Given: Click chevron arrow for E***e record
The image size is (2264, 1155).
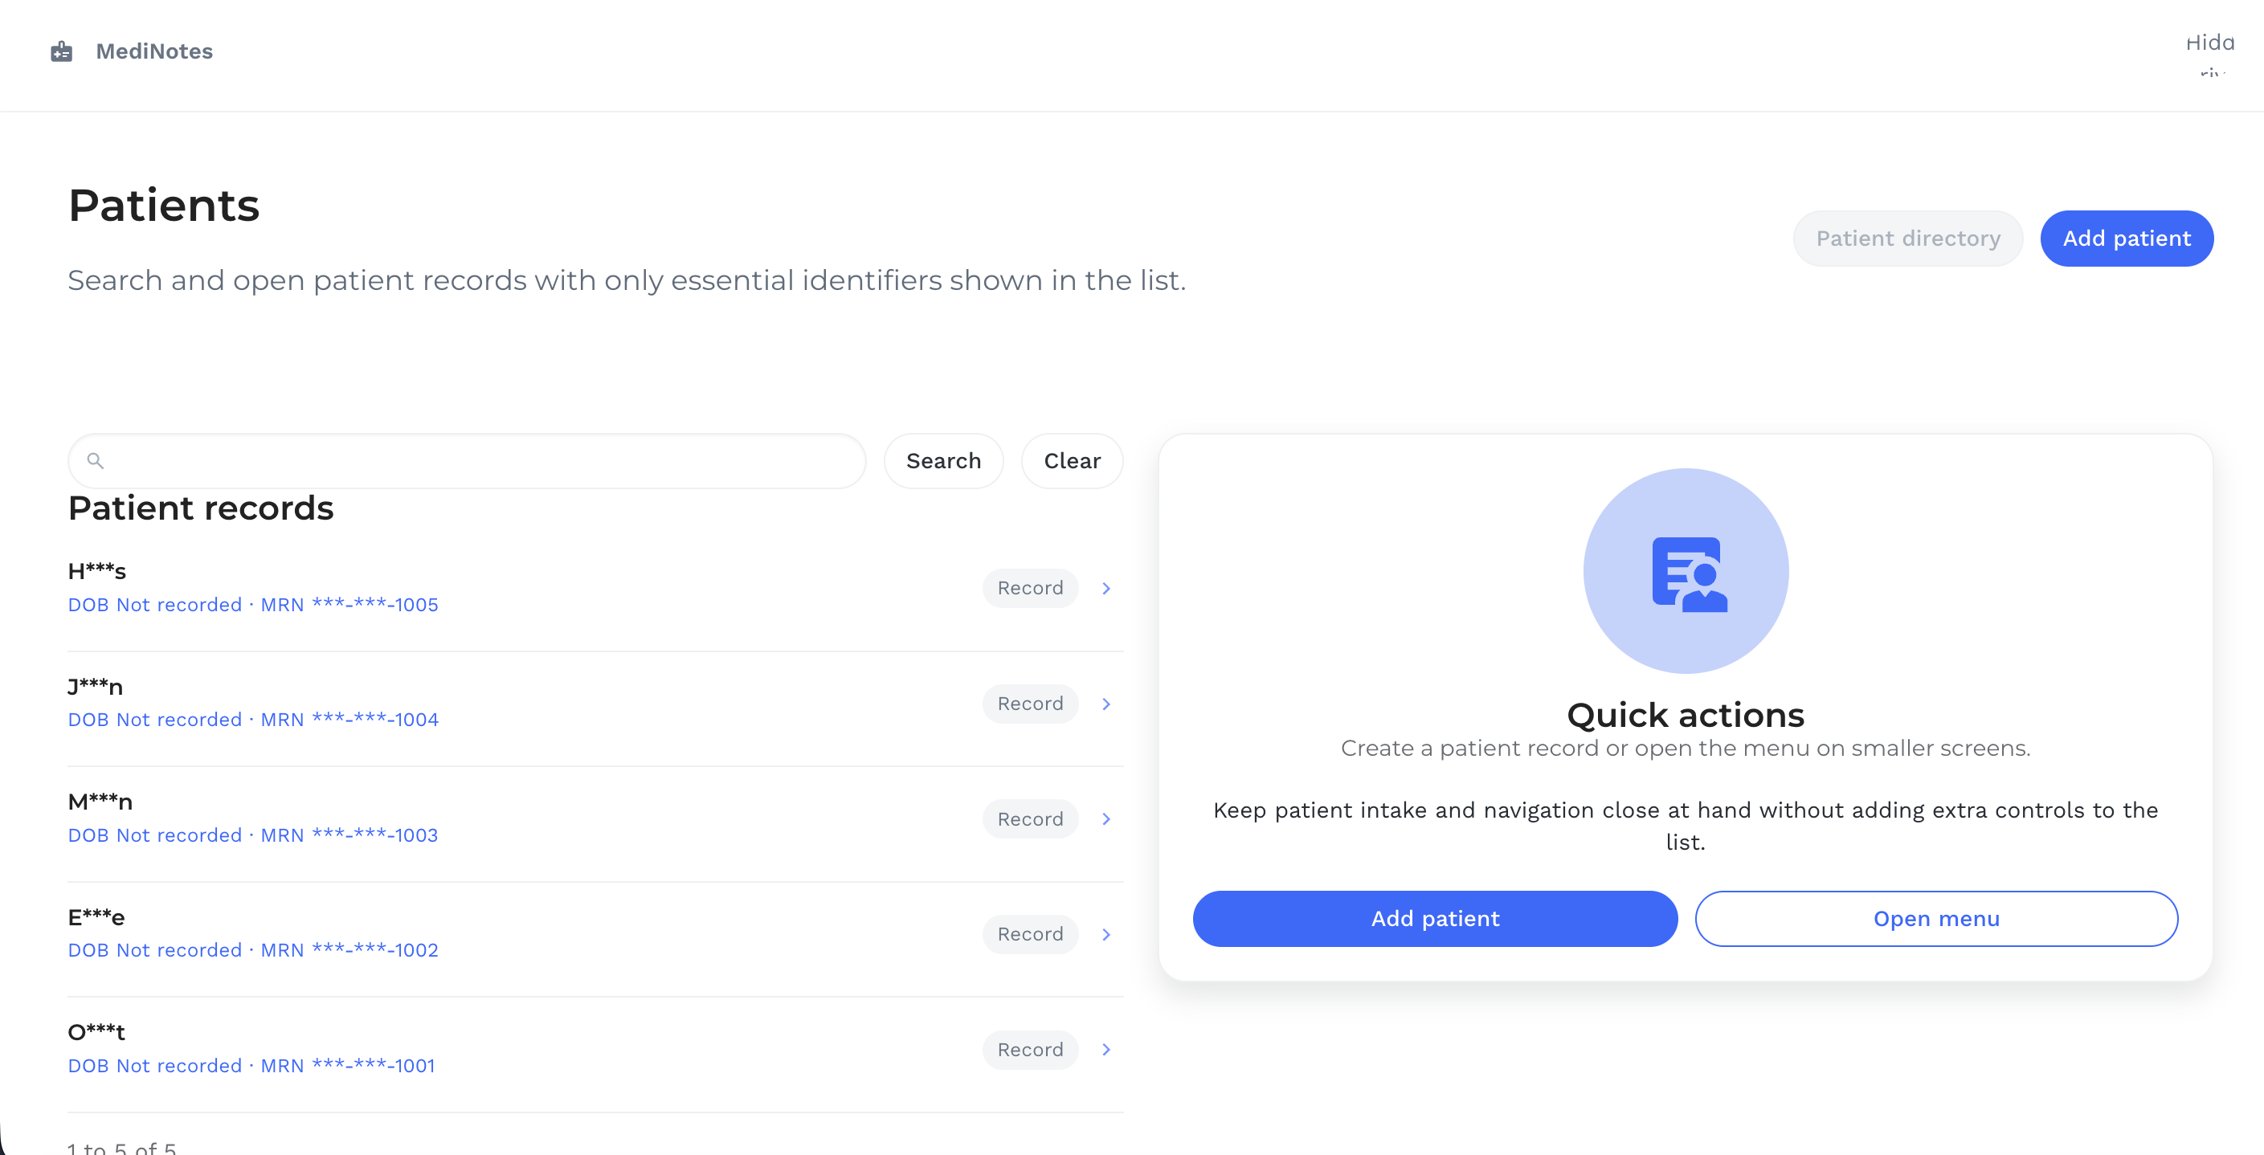Looking at the screenshot, I should [x=1106, y=935].
